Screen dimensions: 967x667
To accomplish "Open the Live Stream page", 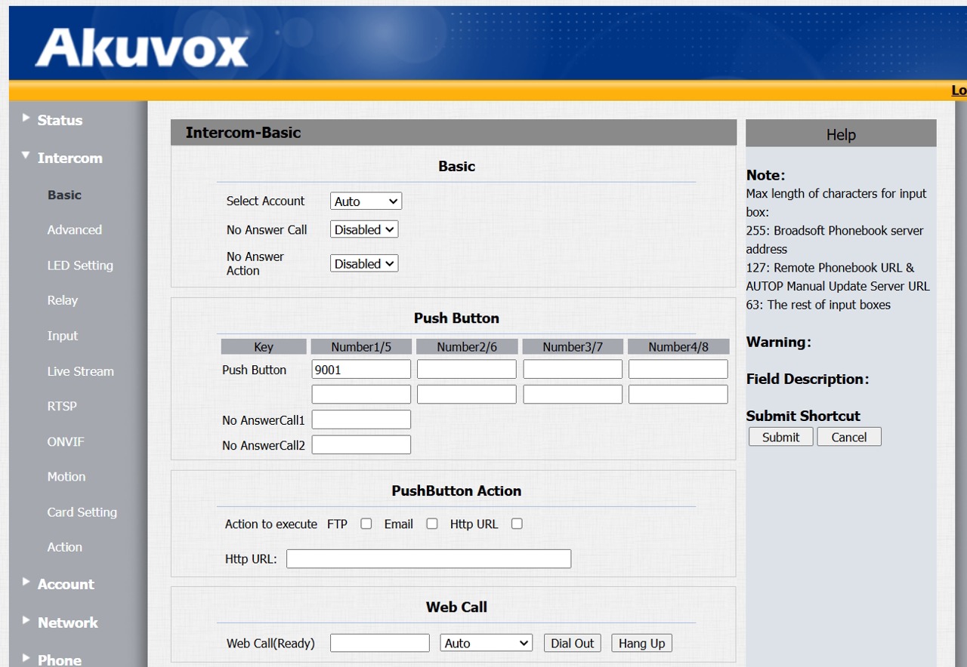I will (x=81, y=371).
